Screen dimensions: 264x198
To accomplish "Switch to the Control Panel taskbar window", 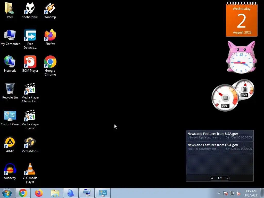I will point(103,193).
